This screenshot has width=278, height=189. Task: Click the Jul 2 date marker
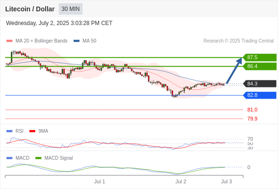180,181
